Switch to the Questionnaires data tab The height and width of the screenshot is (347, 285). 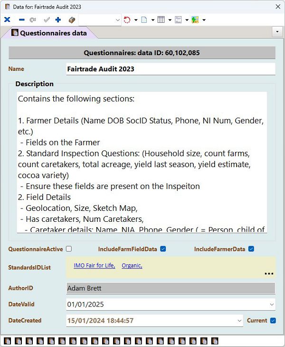tap(49, 33)
